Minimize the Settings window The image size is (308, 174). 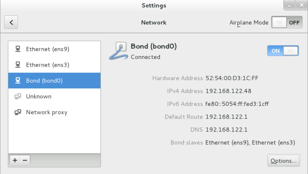tap(289, 5)
